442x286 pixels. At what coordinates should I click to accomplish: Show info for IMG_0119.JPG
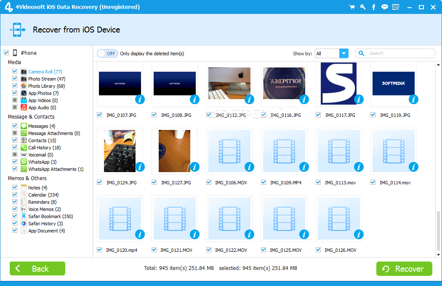(x=413, y=100)
